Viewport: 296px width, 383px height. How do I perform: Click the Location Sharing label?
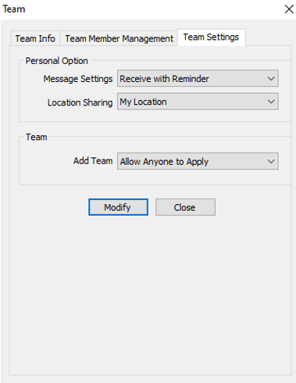80,102
